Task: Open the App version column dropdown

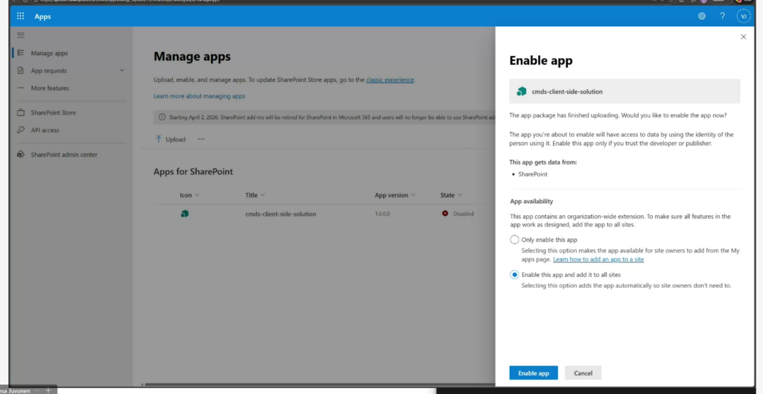Action: click(x=416, y=195)
